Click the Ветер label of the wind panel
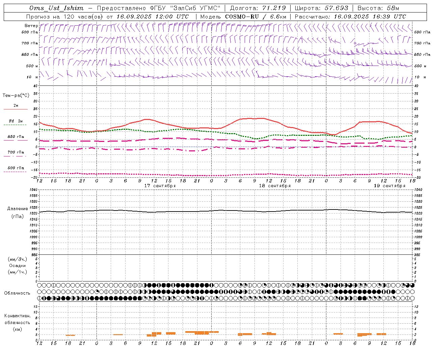 (31, 26)
